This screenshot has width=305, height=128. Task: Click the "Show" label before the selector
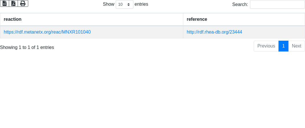click(x=109, y=4)
